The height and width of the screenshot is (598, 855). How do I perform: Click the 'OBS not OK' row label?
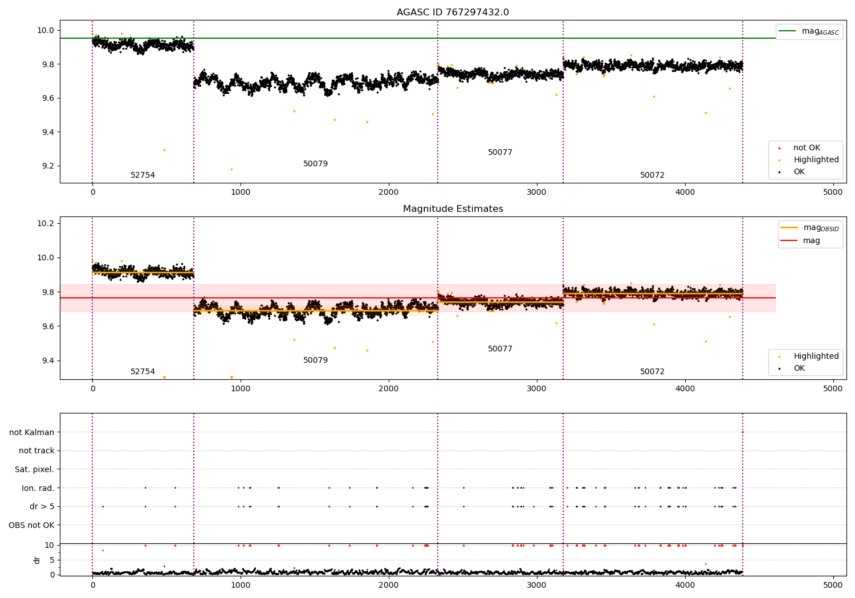[x=31, y=525]
